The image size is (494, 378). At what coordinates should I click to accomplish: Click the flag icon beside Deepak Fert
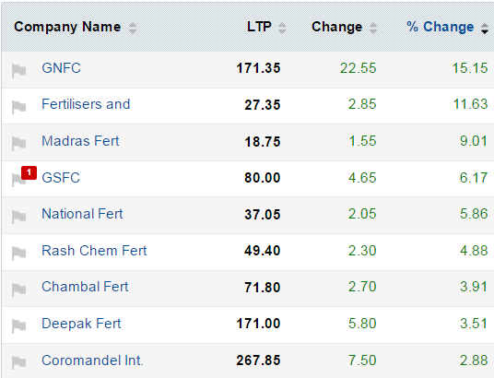coord(18,326)
